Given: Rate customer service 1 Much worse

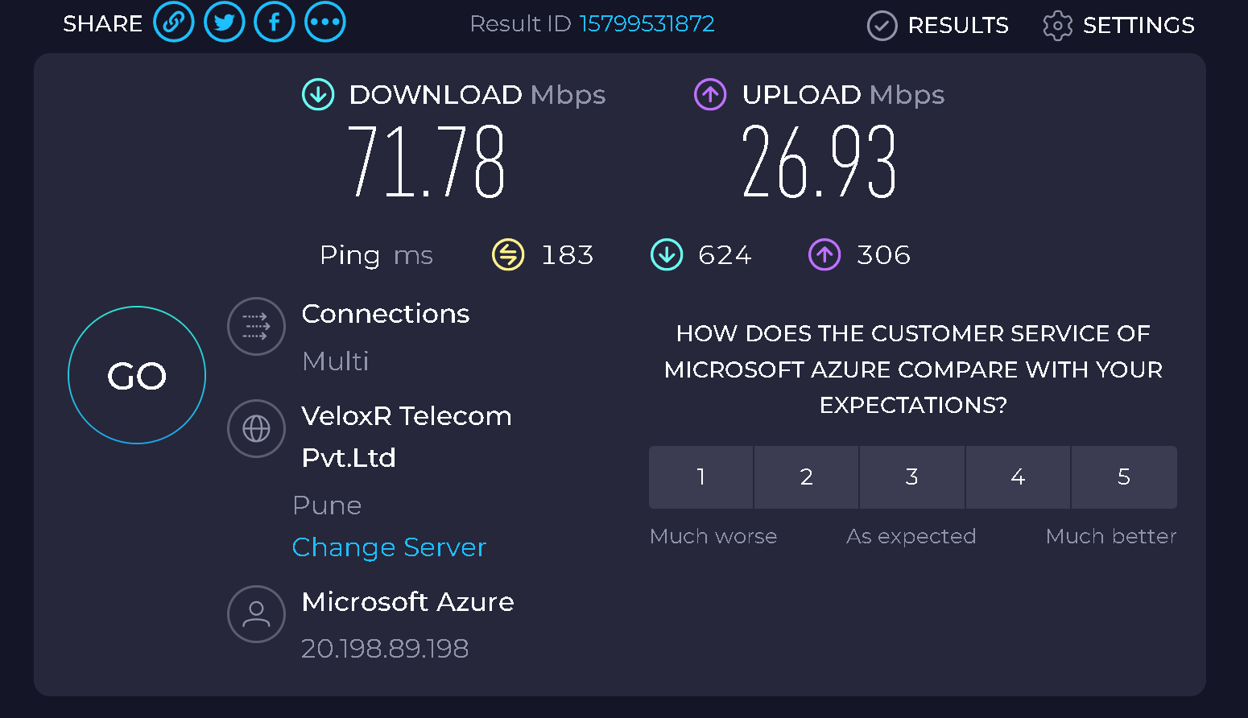Looking at the screenshot, I should (x=700, y=477).
